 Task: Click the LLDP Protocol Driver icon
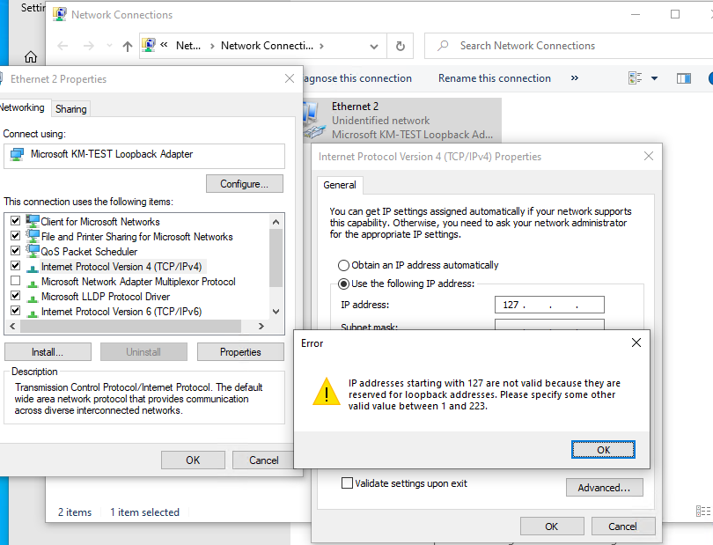(33, 298)
